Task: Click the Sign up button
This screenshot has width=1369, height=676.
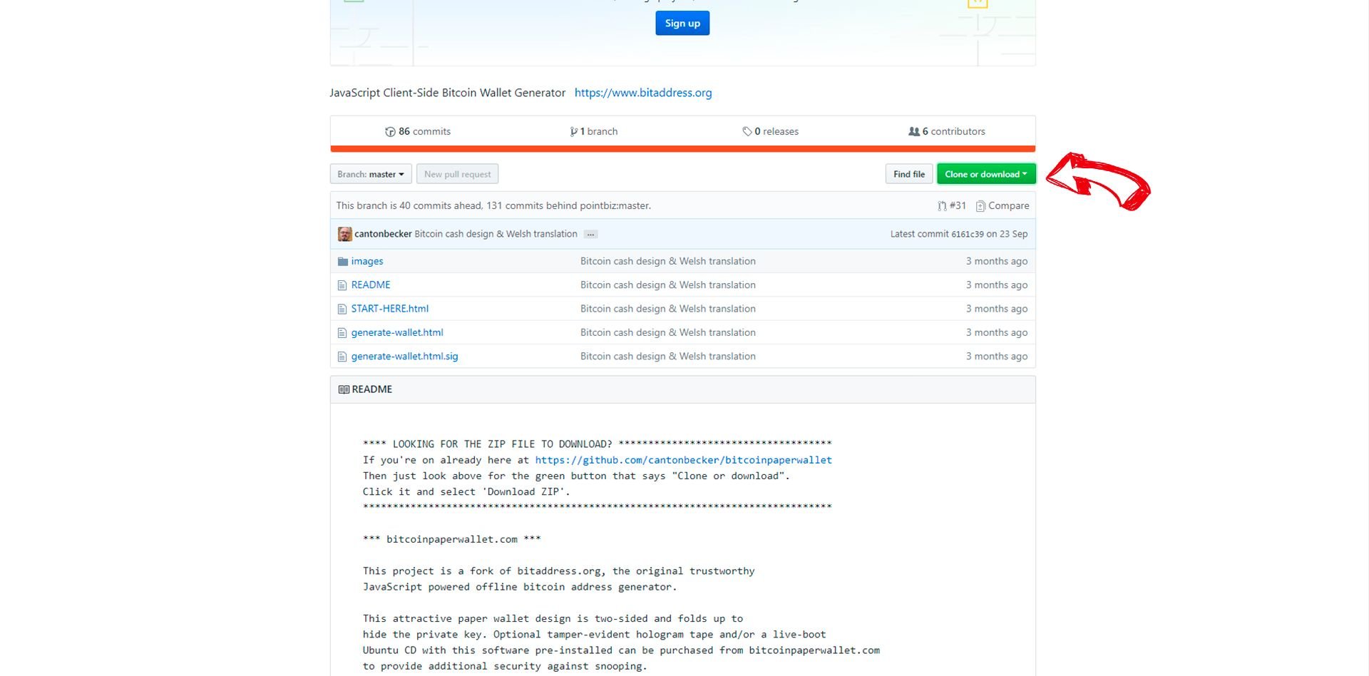Action: pos(682,23)
